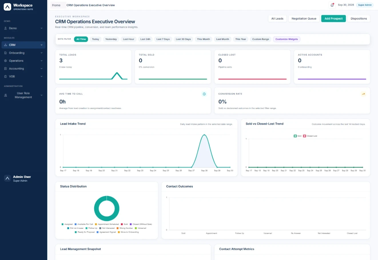
Task: Expand the VOB chevron
Action: [x=41, y=77]
